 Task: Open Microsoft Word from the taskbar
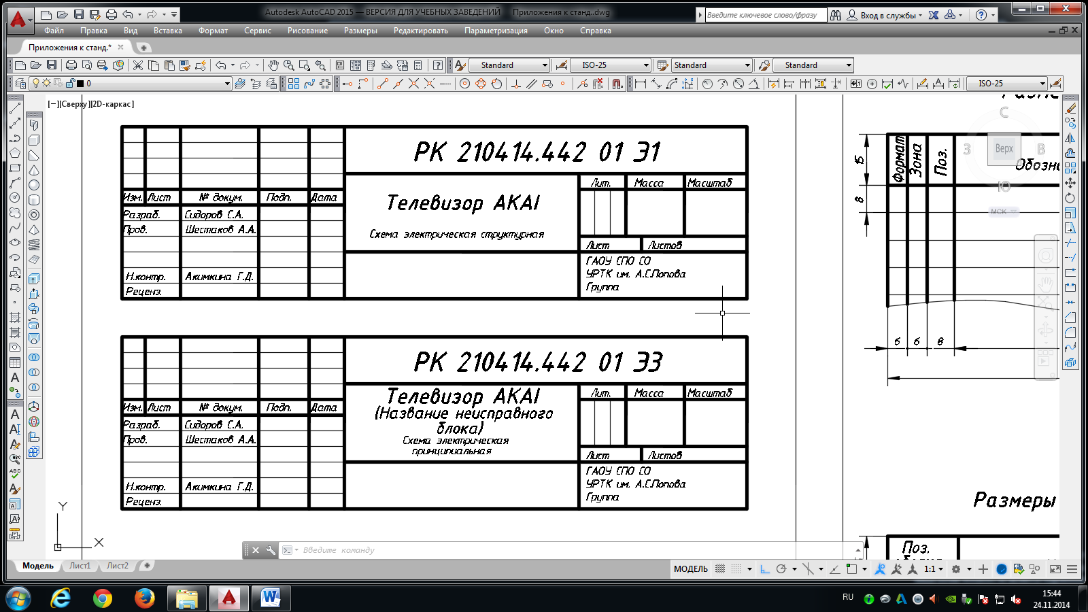[x=271, y=598]
